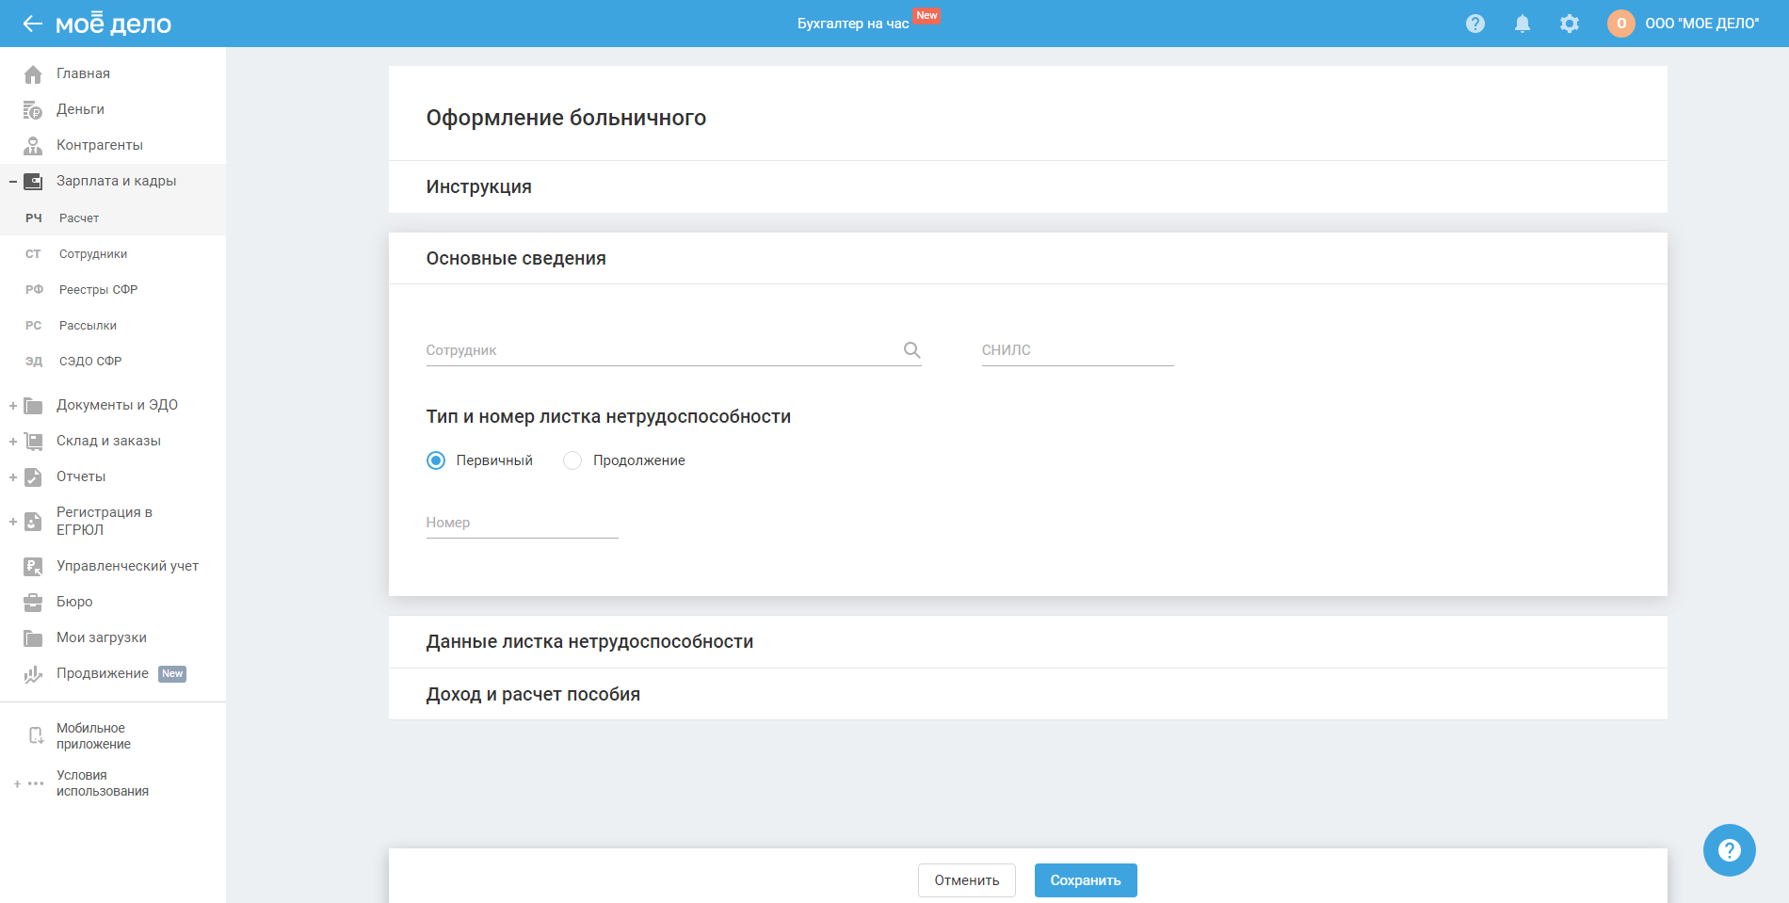Click the мое дело logo
This screenshot has width=1789, height=903.
click(x=113, y=24)
